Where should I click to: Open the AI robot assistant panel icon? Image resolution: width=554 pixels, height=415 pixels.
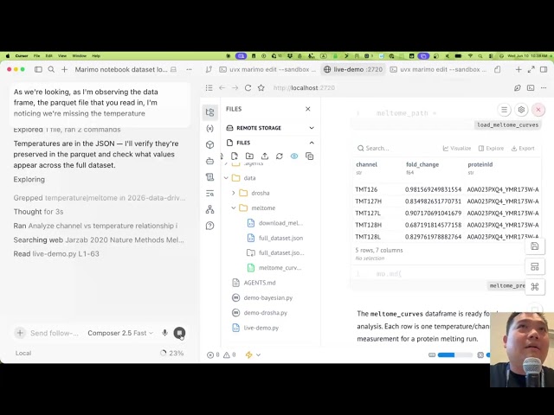209,161
